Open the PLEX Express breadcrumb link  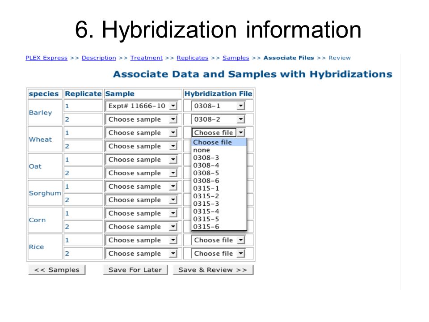point(46,58)
